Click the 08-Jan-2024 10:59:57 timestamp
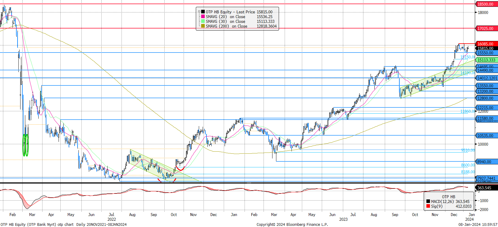This screenshot has height=227, width=498. (478, 224)
